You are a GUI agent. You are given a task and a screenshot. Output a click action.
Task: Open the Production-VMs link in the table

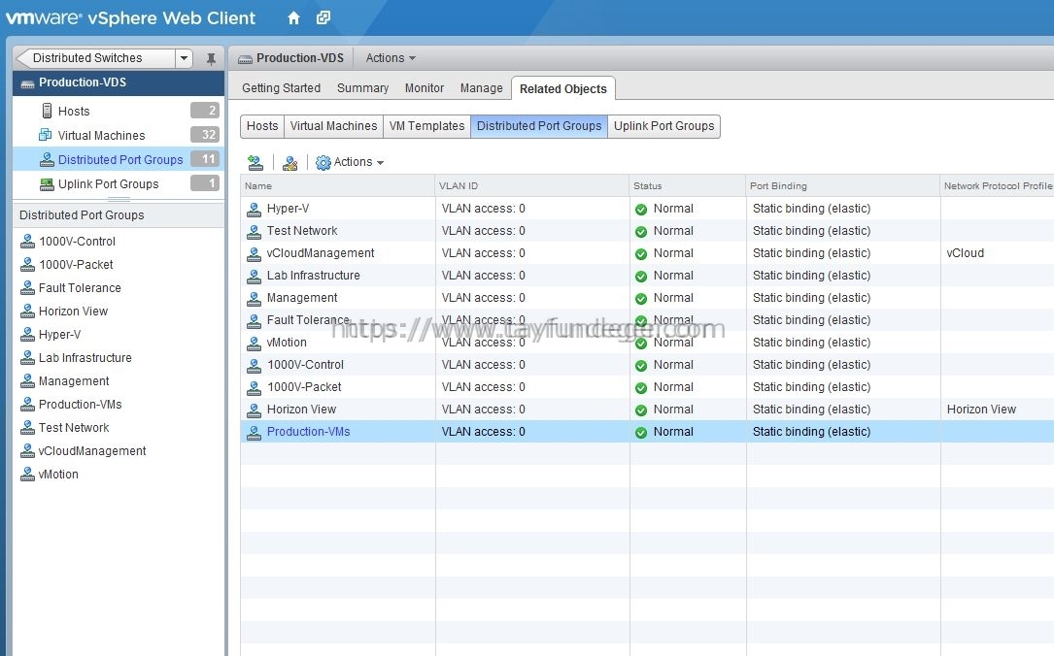coord(309,432)
